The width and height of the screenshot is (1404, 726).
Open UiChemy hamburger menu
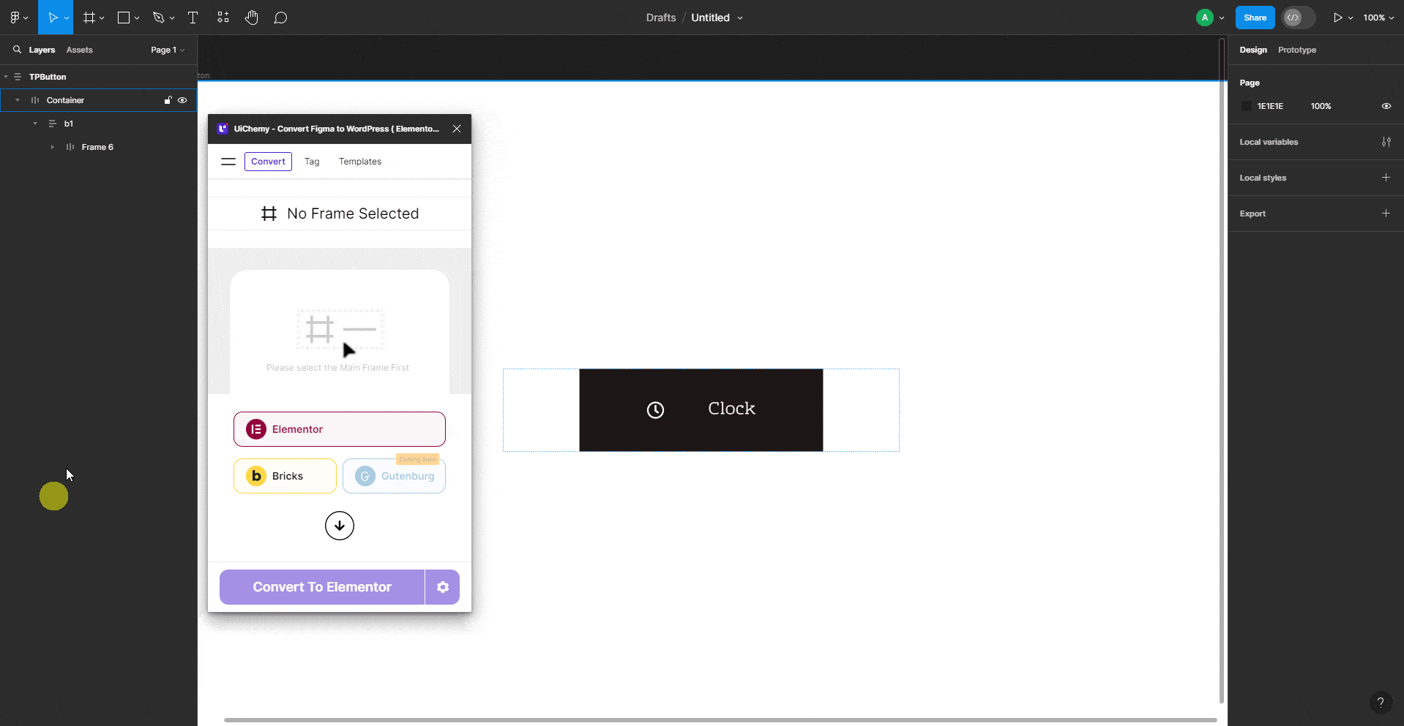(228, 162)
